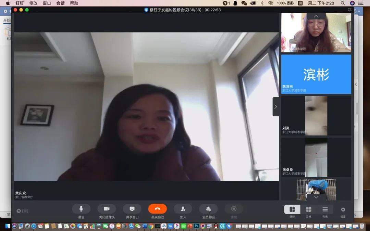The image size is (370, 231).
Task: Open Google Chrome from the Dock
Action: 151,226
